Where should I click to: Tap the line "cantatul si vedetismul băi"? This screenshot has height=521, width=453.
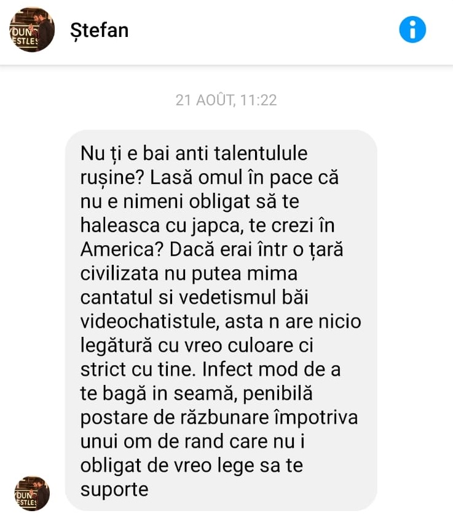point(194,297)
